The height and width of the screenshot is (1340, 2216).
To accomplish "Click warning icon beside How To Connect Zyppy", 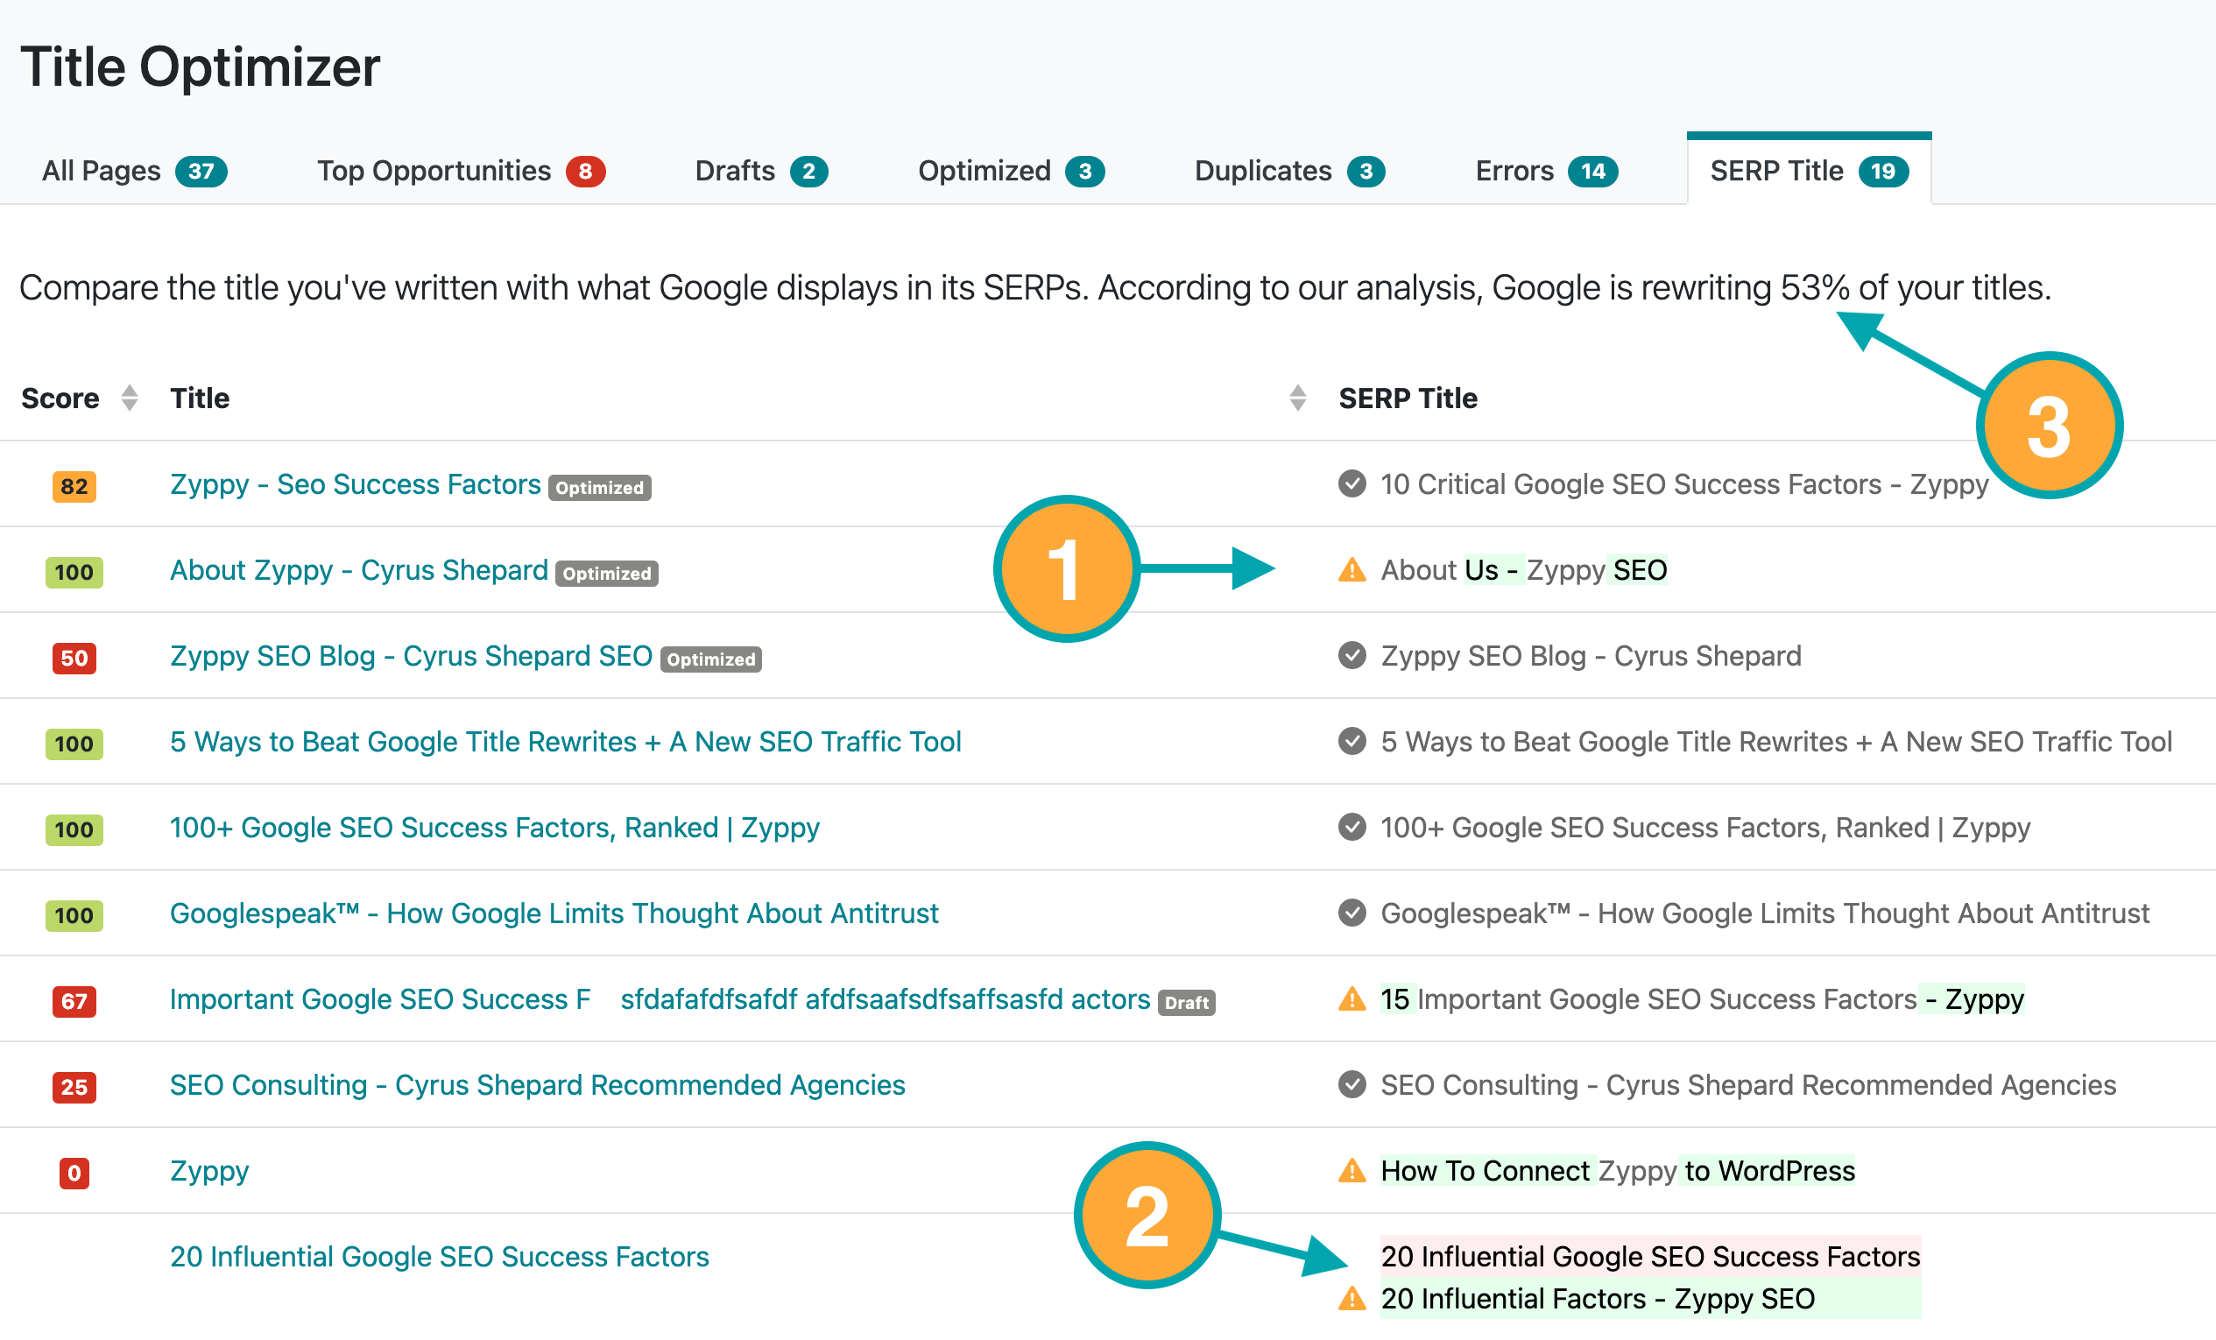I will tap(1351, 1171).
